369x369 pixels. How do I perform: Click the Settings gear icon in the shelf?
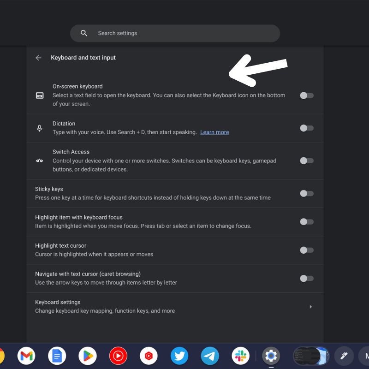[271, 356]
